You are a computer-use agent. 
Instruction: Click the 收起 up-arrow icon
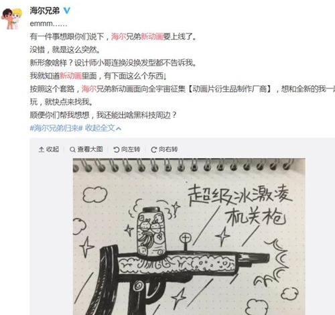pyautogui.click(x=41, y=149)
